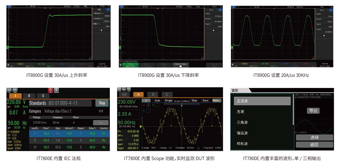Viewport: 342px width, 165px height.
Task: Select the B tab in Scope screen
Action: click(x=153, y=94)
